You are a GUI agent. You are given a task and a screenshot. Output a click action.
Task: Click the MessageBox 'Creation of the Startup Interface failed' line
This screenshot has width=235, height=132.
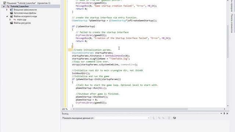click(x=123, y=38)
